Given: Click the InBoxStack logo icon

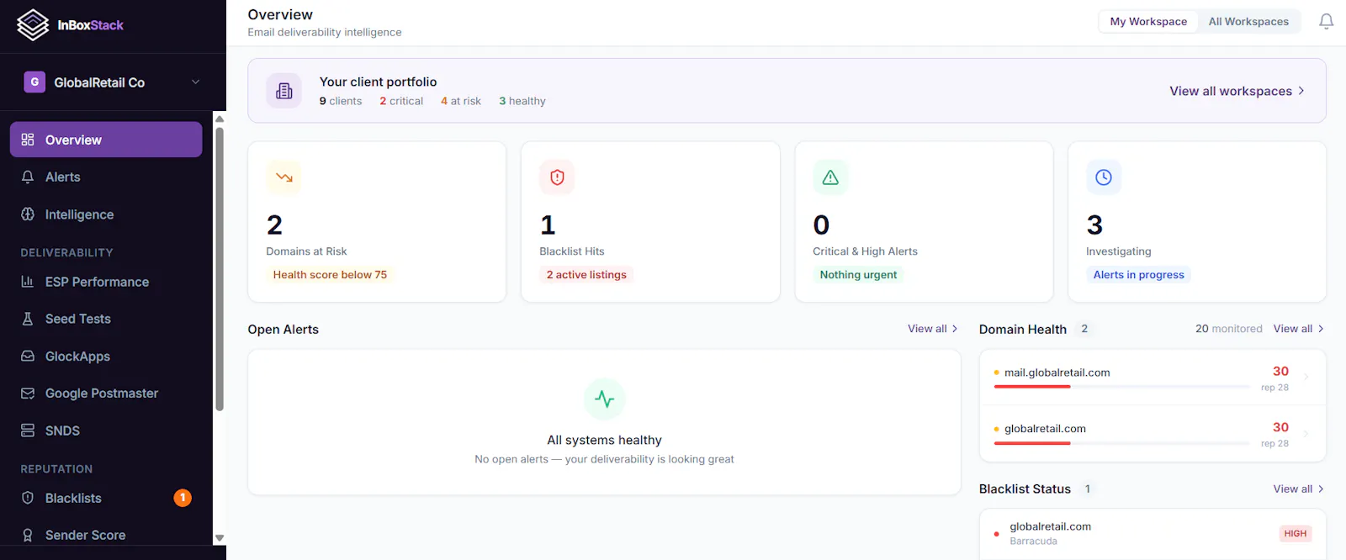Looking at the screenshot, I should [33, 25].
